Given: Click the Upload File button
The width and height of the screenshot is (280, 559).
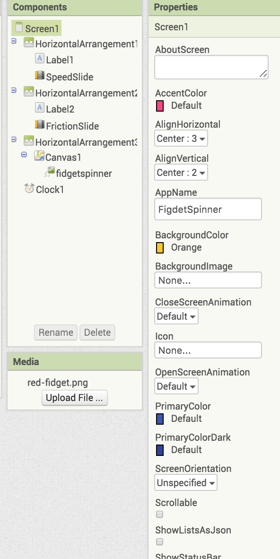Looking at the screenshot, I should [x=75, y=398].
